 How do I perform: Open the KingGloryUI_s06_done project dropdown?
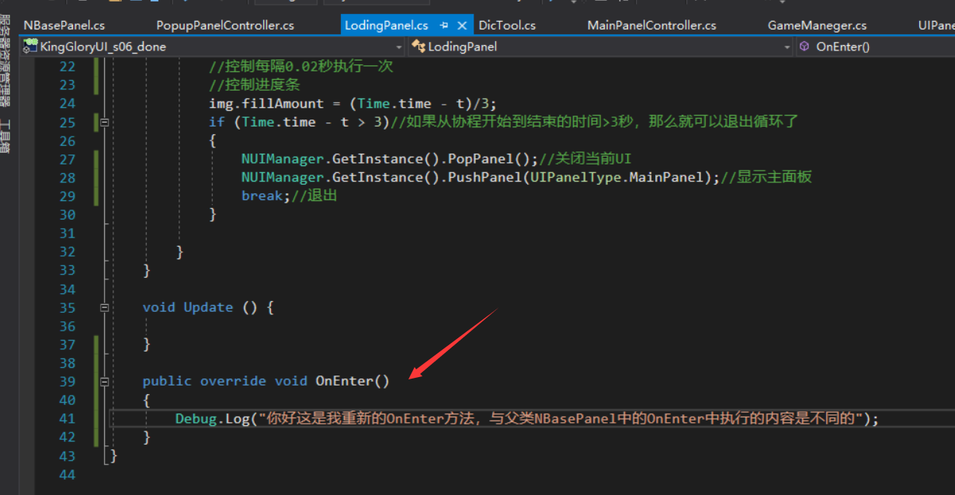pos(399,47)
